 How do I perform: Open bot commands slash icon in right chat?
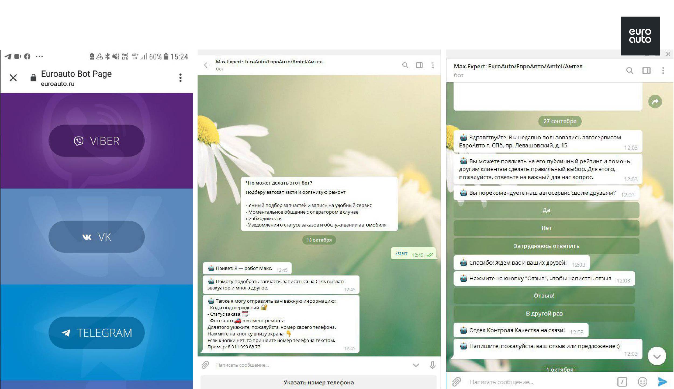[622, 382]
